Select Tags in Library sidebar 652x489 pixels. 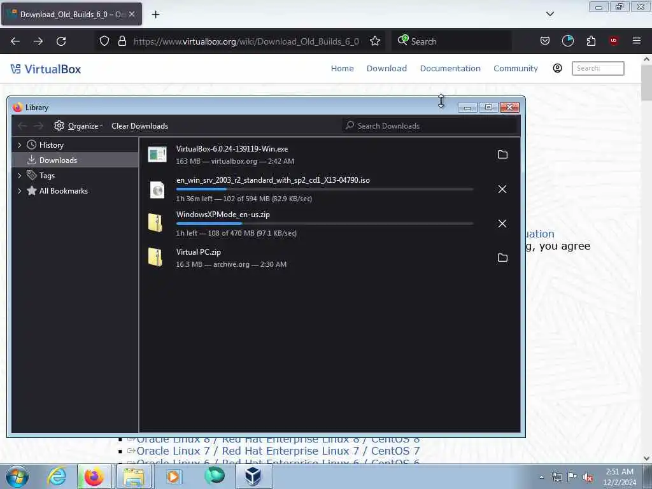click(x=75, y=176)
